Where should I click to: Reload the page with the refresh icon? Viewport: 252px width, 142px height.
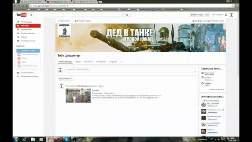point(23,6)
